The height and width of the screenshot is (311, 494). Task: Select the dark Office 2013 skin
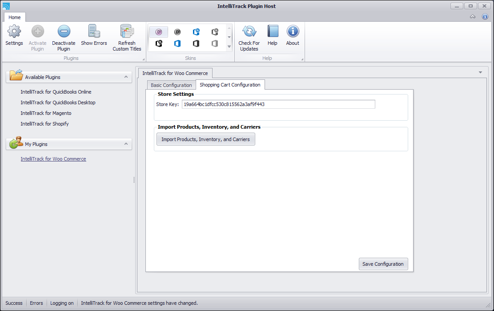click(196, 43)
